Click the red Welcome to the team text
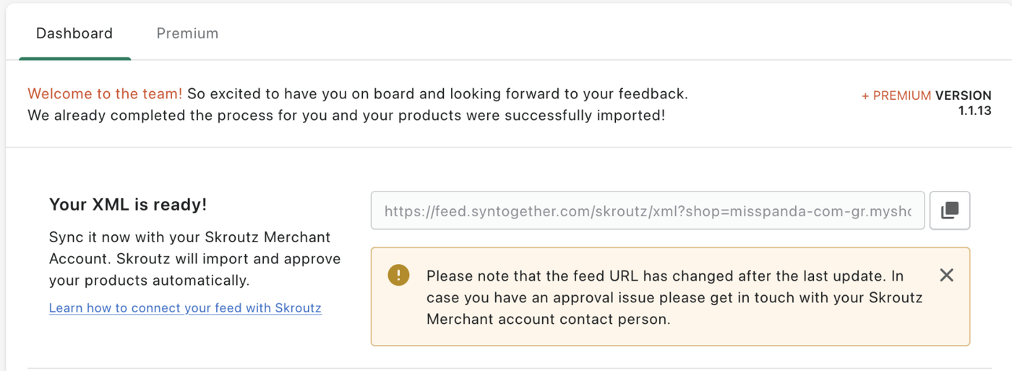Screen dimensions: 1012x371 pos(105,94)
